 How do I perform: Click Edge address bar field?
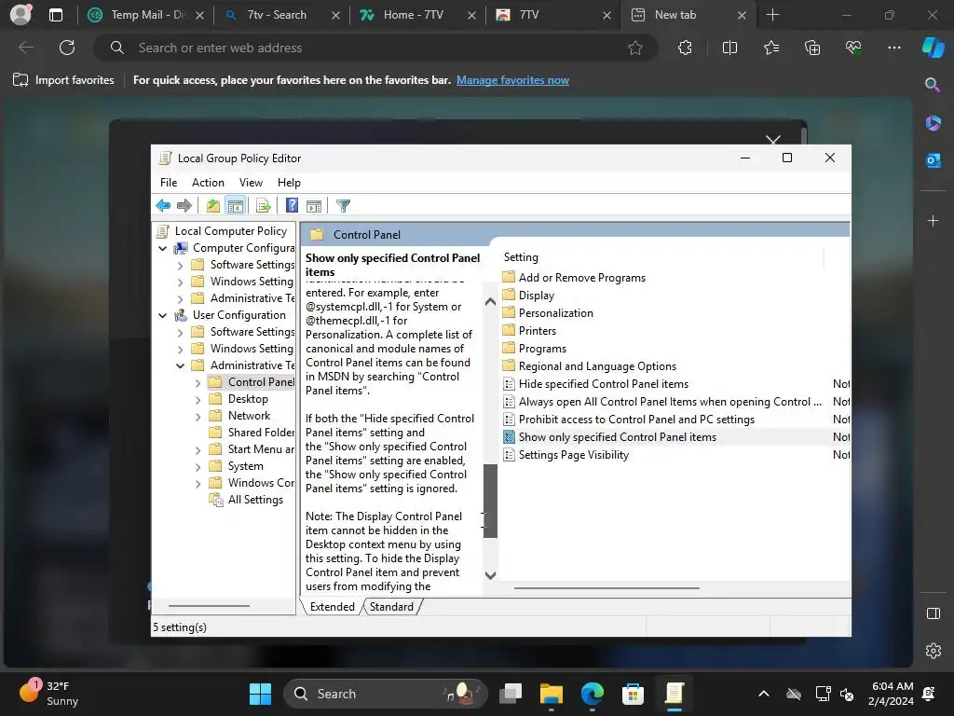click(x=377, y=48)
